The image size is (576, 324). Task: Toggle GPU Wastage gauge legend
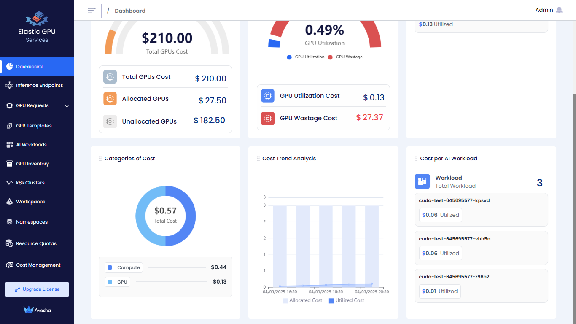pos(345,57)
